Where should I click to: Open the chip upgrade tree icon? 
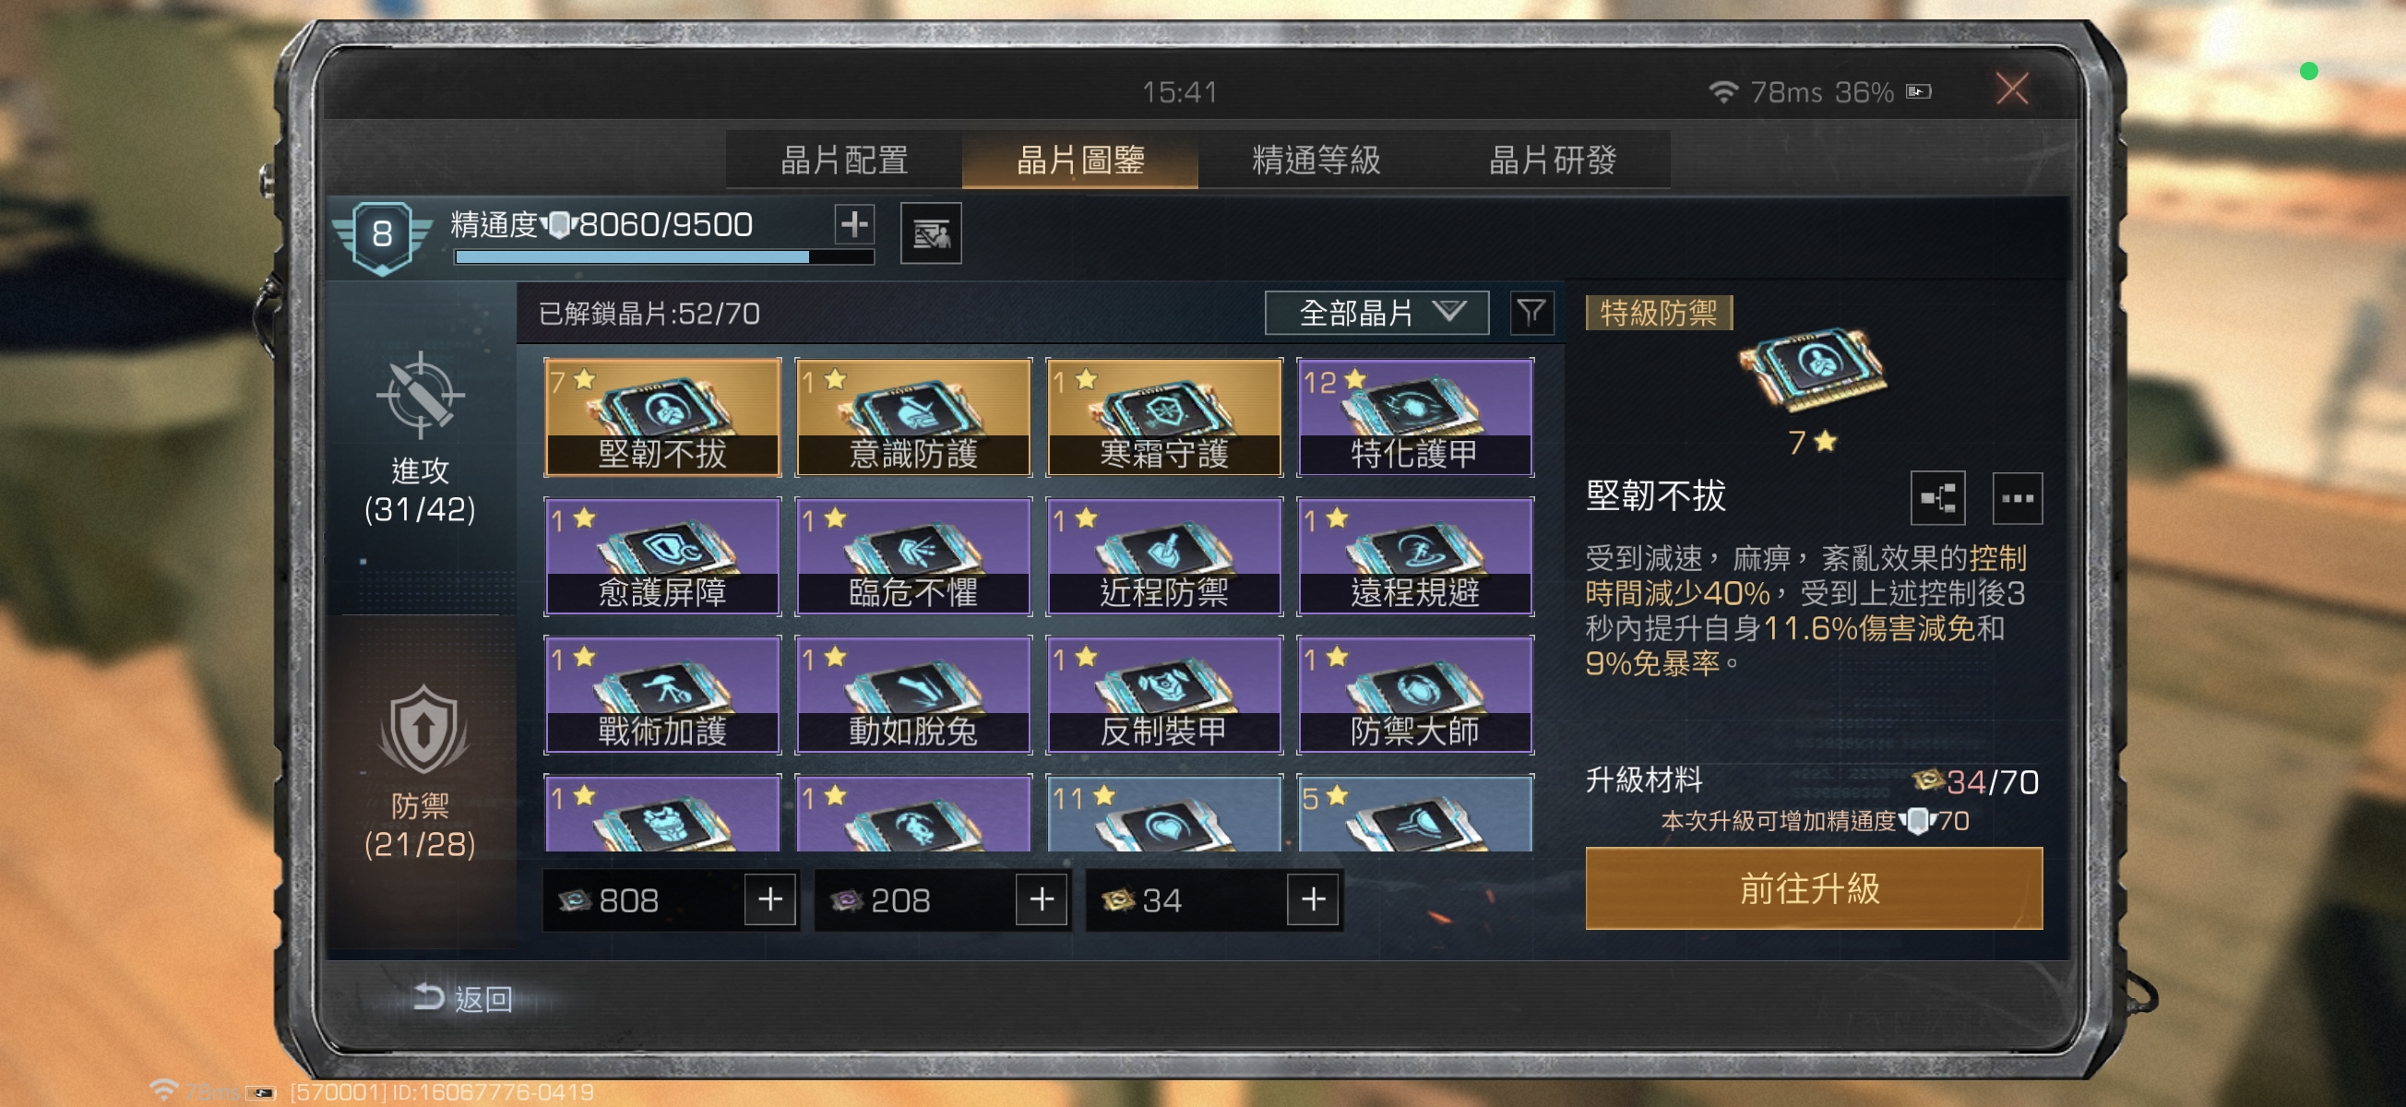(x=1938, y=497)
